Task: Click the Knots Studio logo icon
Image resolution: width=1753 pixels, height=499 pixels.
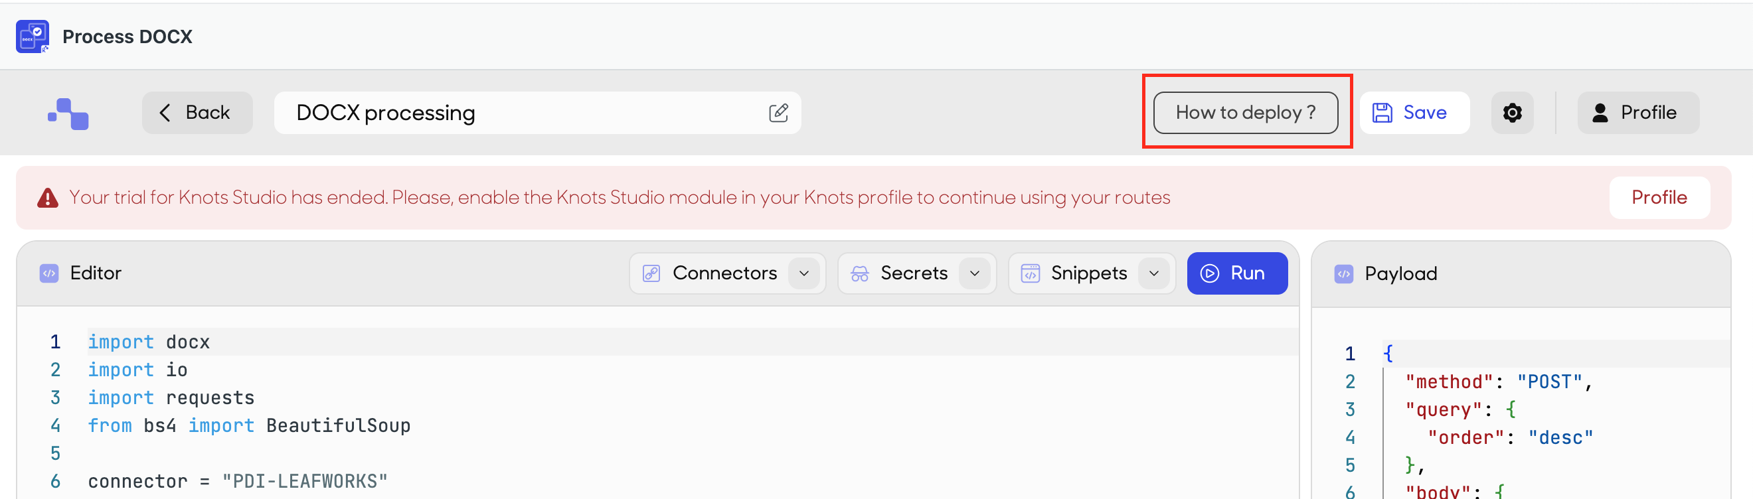Action: 68,113
